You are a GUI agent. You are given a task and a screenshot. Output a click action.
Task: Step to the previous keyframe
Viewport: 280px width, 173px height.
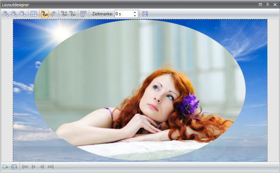coord(33,166)
